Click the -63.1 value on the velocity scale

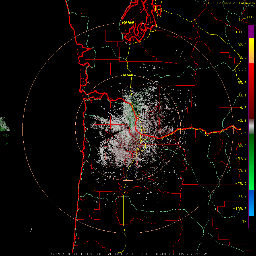[x=241, y=171]
